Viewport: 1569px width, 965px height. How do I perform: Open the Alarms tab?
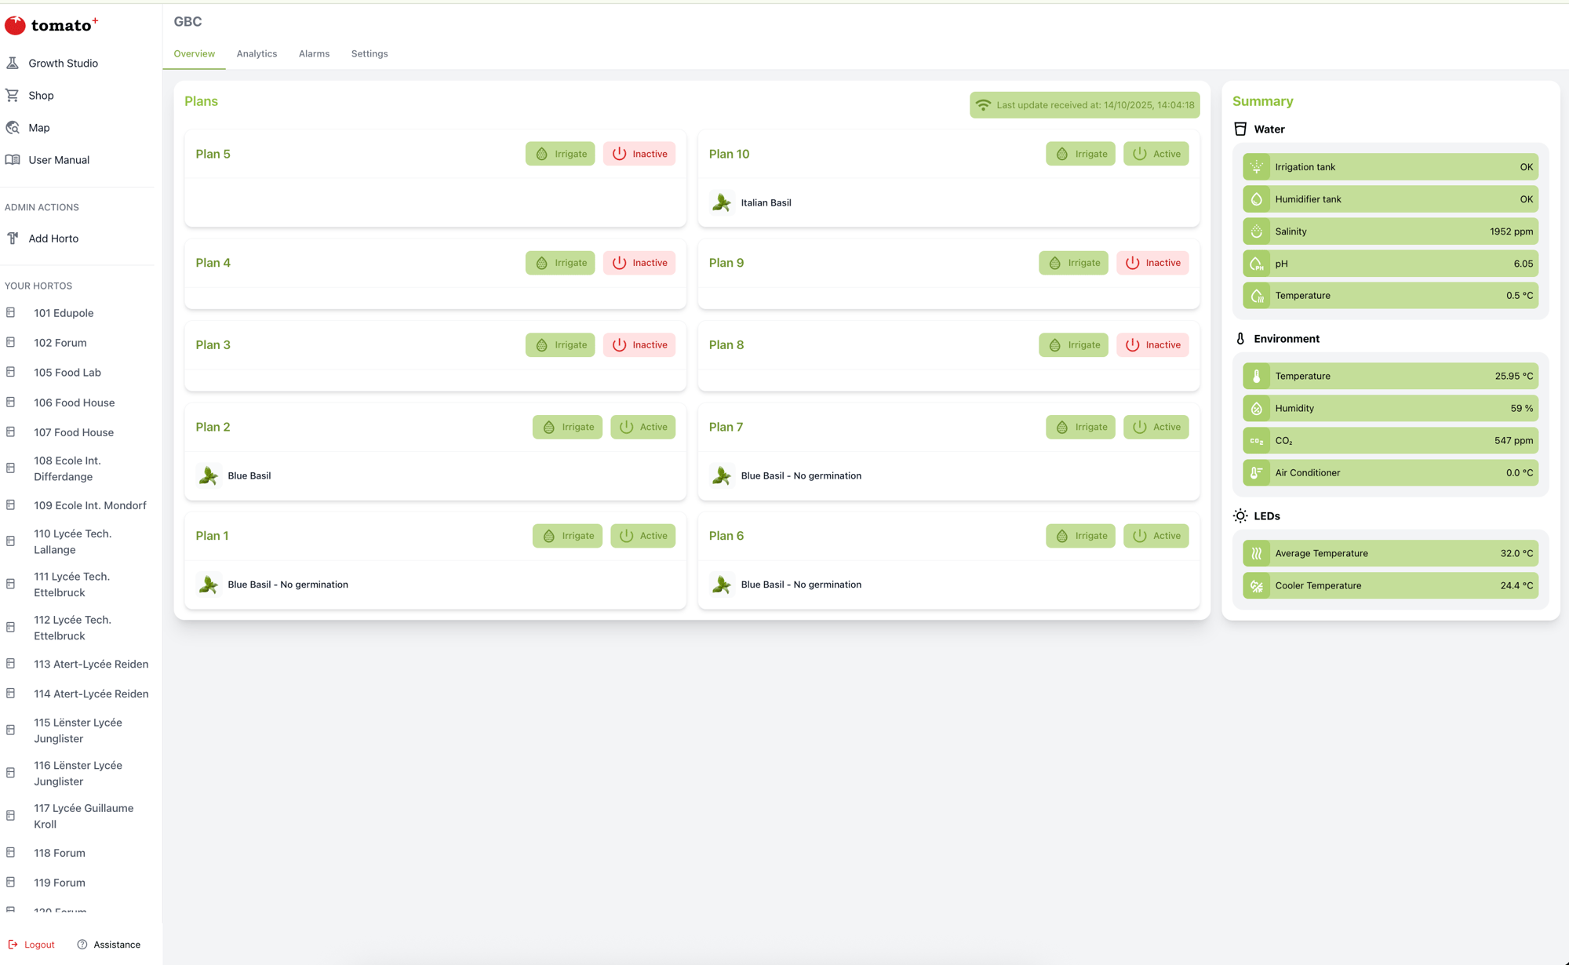click(x=314, y=53)
